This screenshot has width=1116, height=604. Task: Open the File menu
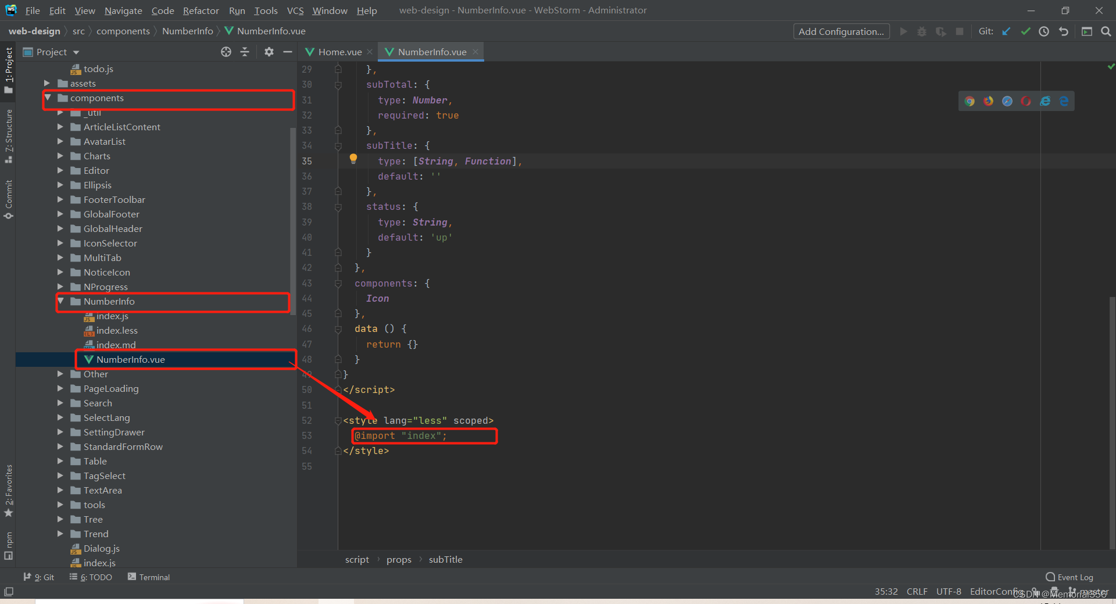(33, 10)
